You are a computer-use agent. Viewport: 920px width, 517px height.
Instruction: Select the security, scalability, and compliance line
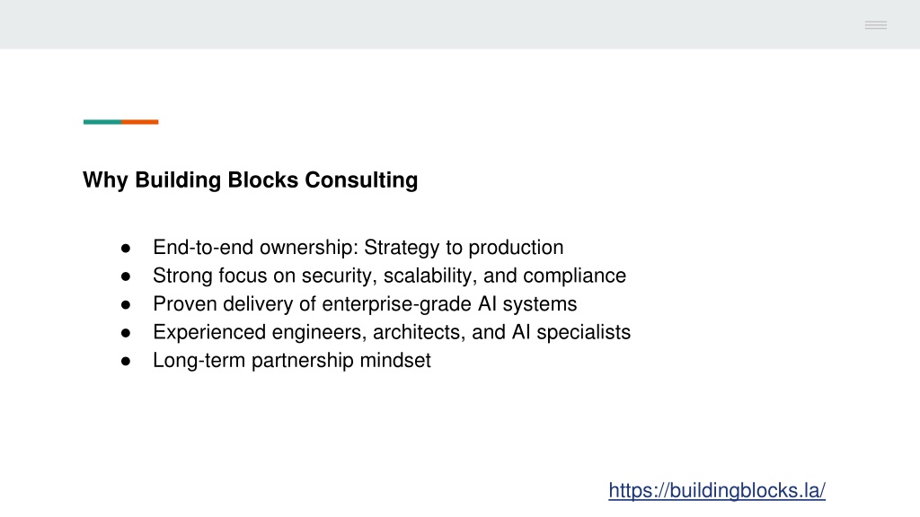(x=390, y=276)
